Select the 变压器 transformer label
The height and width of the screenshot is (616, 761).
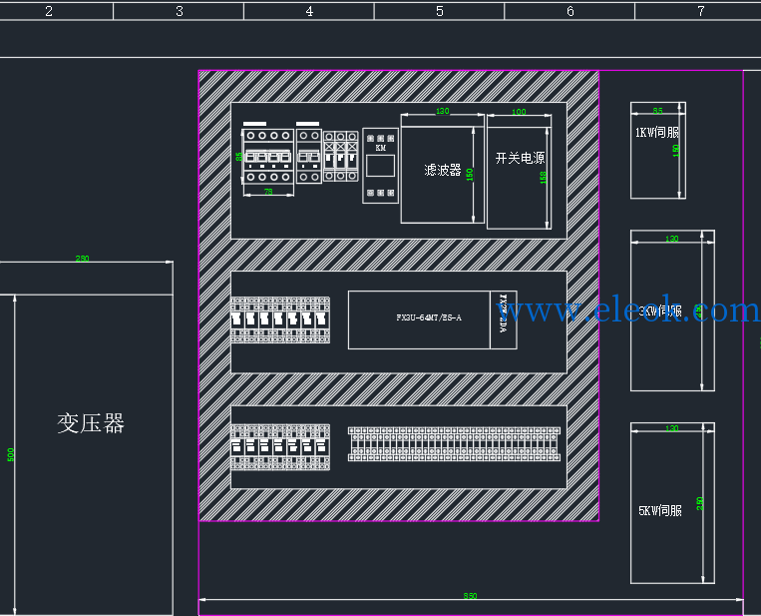(91, 423)
